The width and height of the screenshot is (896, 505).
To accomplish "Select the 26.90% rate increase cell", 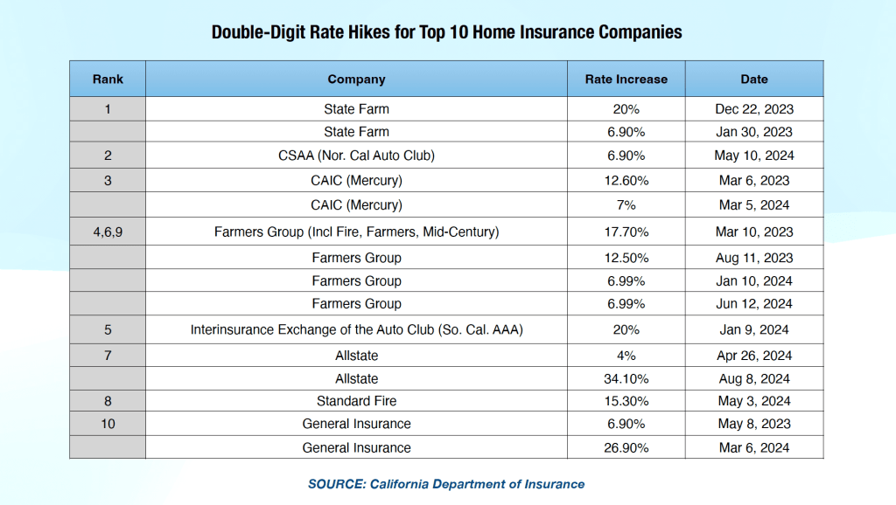I will (626, 447).
